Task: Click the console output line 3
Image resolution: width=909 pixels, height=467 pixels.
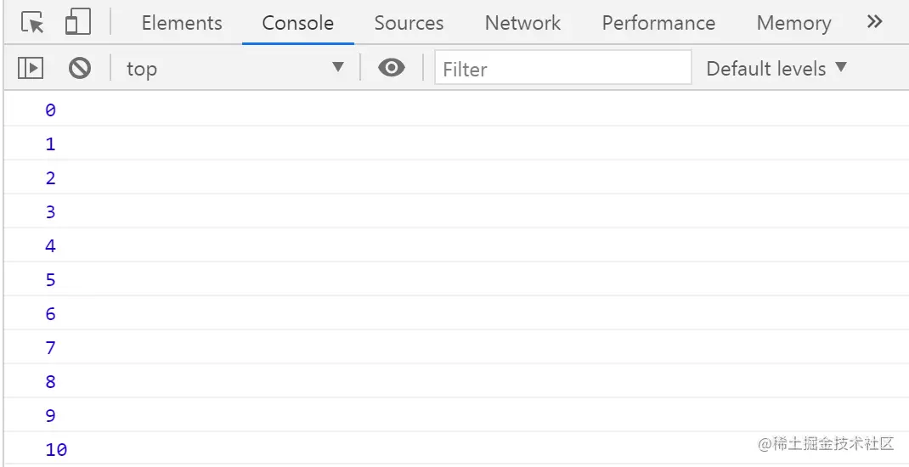Action: [x=50, y=211]
